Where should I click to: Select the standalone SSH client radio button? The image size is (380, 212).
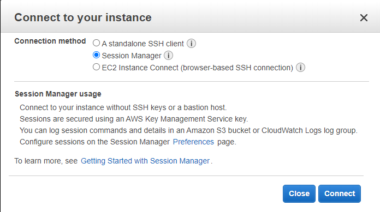tap(96, 43)
